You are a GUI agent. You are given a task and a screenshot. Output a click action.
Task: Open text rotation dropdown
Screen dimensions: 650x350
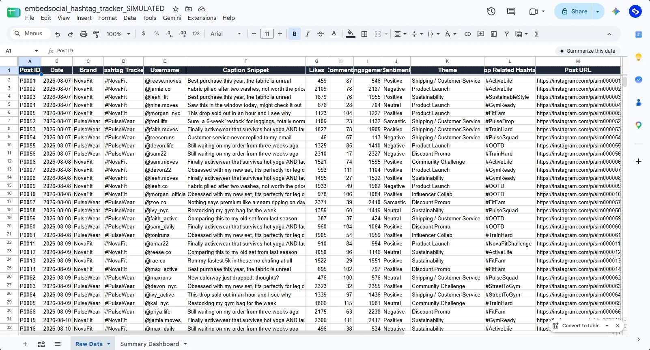click(450, 34)
